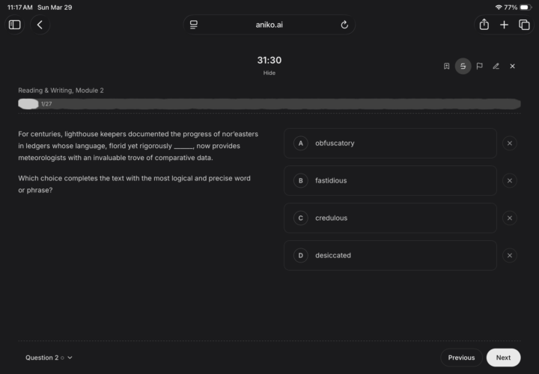The height and width of the screenshot is (374, 539).
Task: Go to the Next question
Action: 503,358
